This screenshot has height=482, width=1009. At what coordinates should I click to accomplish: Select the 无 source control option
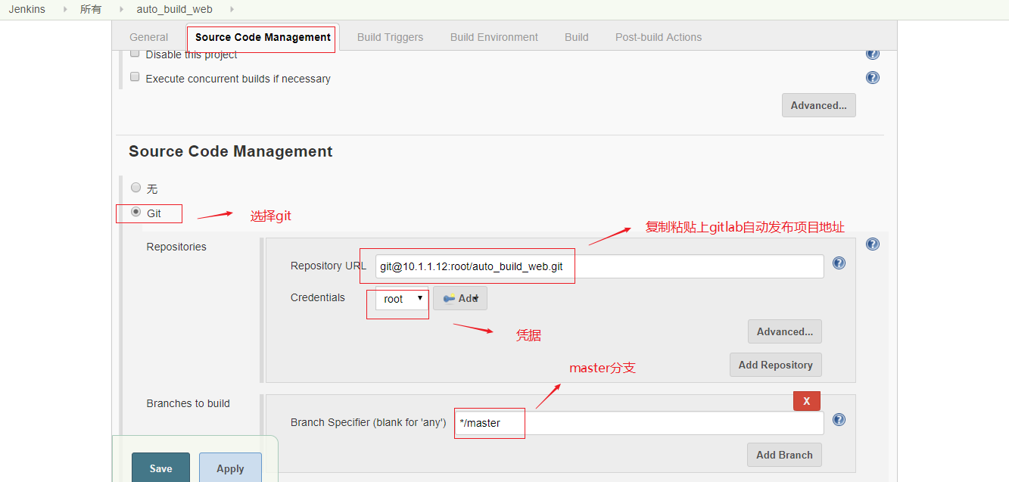tap(136, 188)
